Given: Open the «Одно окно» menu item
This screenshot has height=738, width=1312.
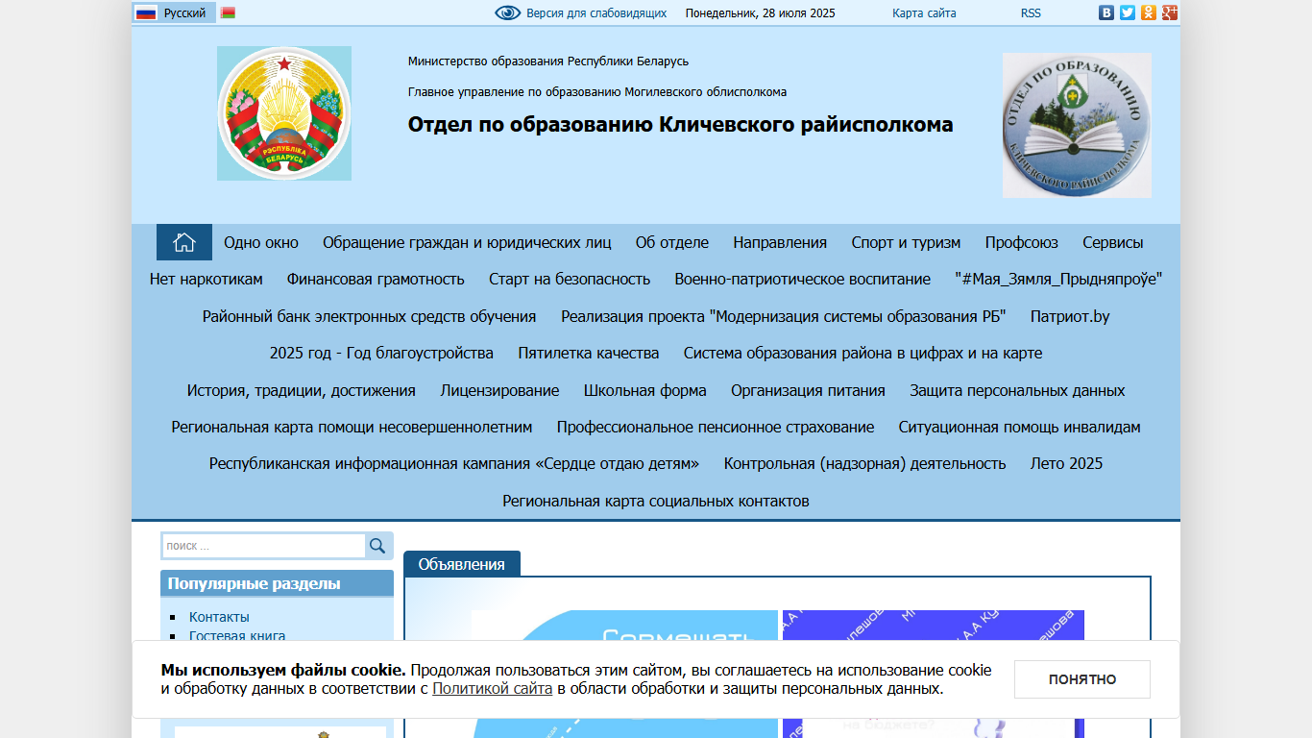Looking at the screenshot, I should click(x=261, y=242).
